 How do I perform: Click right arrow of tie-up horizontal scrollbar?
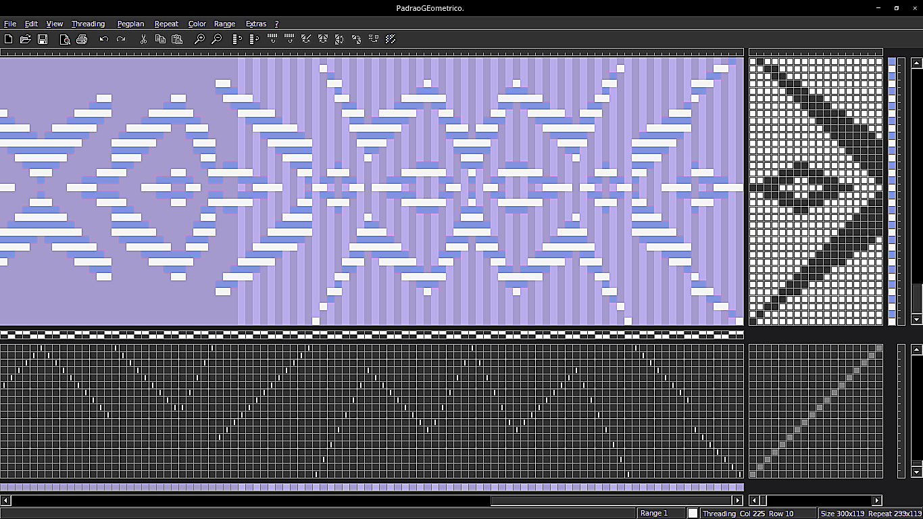coord(877,501)
